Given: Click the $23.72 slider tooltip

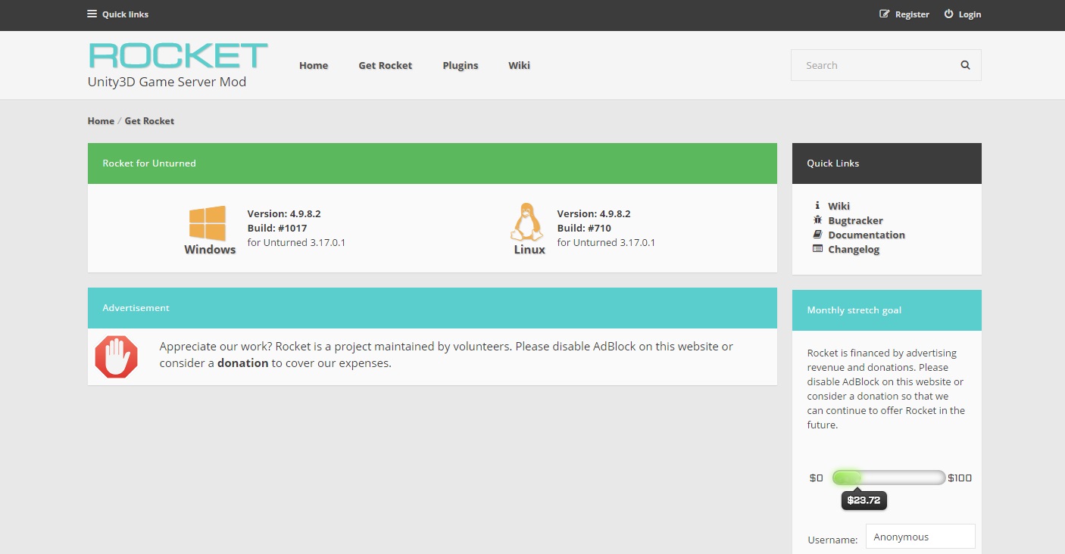Looking at the screenshot, I should [864, 500].
